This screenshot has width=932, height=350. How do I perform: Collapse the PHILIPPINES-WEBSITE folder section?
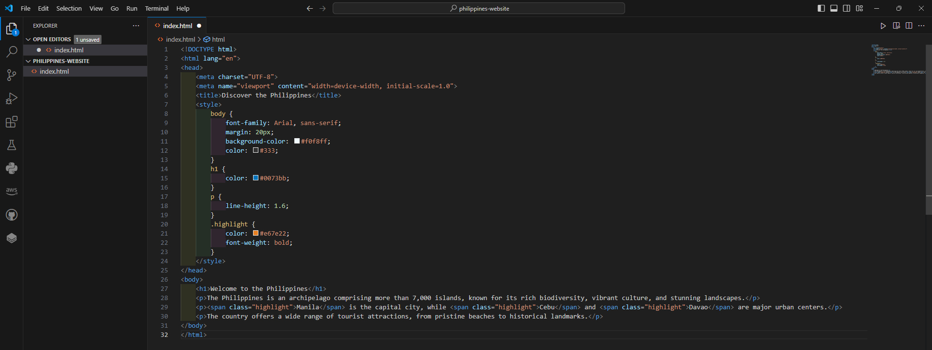click(x=29, y=61)
